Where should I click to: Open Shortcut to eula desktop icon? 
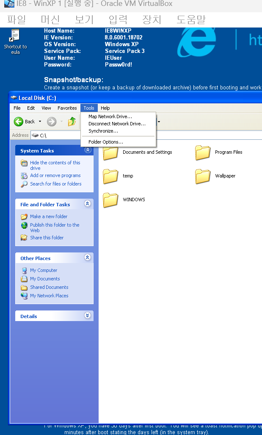15,42
